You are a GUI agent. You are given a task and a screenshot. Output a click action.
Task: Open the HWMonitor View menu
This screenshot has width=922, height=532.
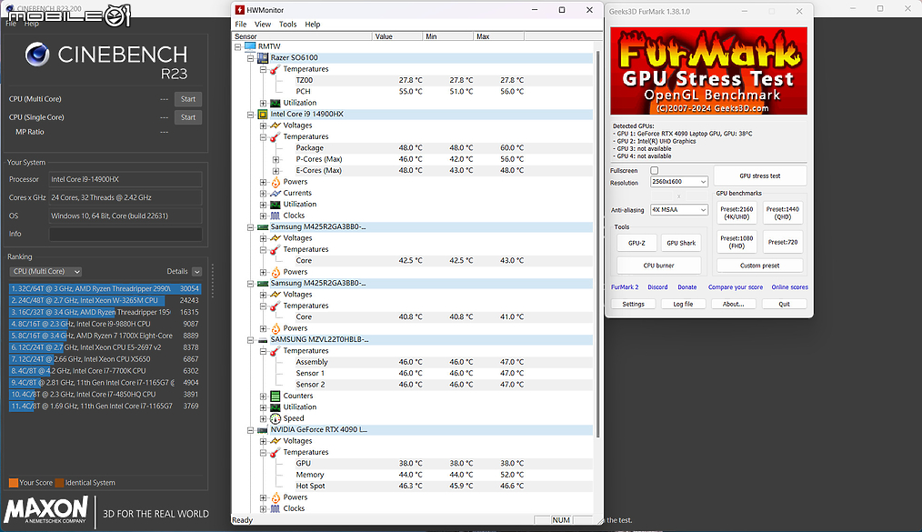point(262,25)
